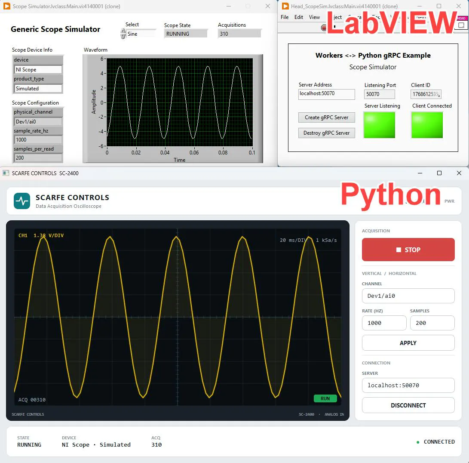Click the Client Connected green LED
Image resolution: width=469 pixels, height=463 pixels.
coord(427,125)
